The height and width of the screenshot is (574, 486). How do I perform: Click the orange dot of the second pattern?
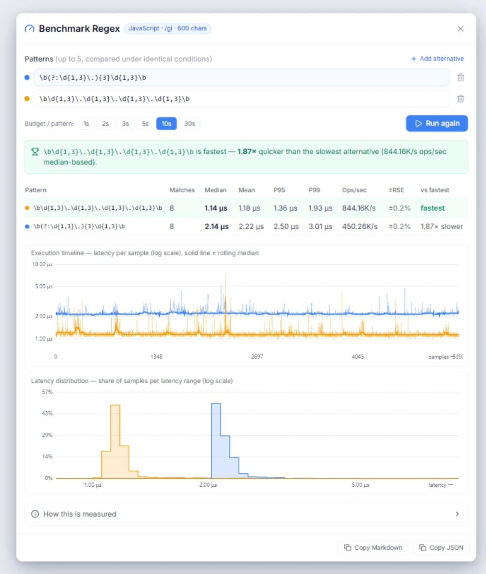pos(27,98)
